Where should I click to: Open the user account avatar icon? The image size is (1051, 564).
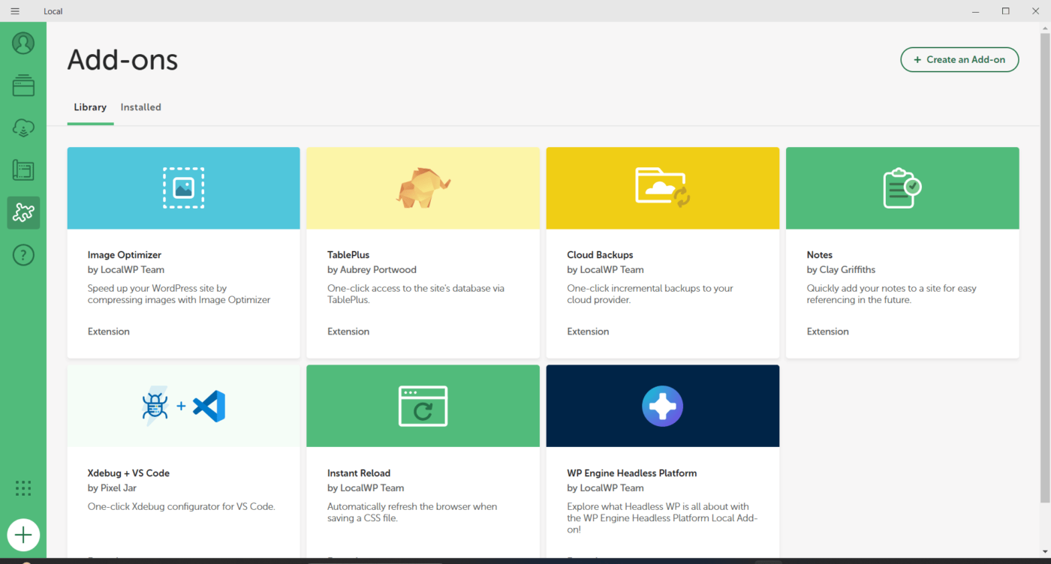(x=23, y=43)
